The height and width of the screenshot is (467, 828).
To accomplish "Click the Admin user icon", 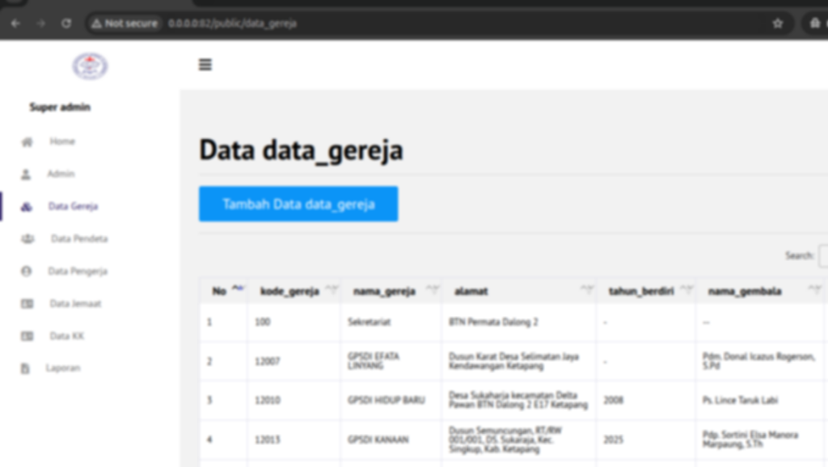I will coord(26,175).
